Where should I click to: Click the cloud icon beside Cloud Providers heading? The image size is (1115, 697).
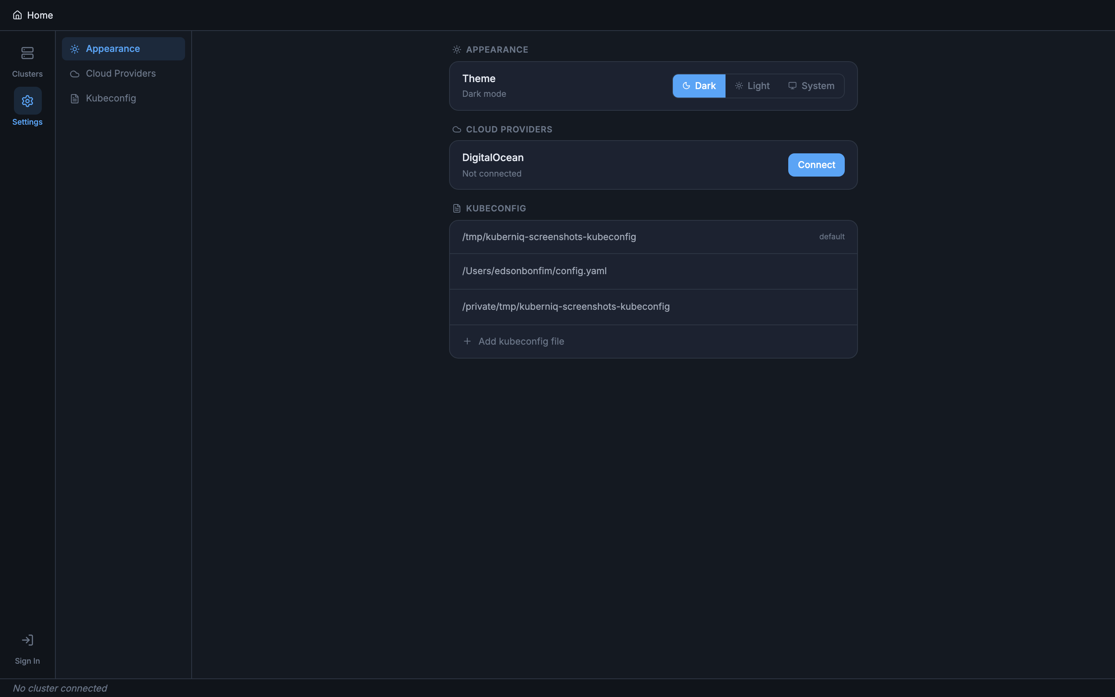[x=456, y=130]
